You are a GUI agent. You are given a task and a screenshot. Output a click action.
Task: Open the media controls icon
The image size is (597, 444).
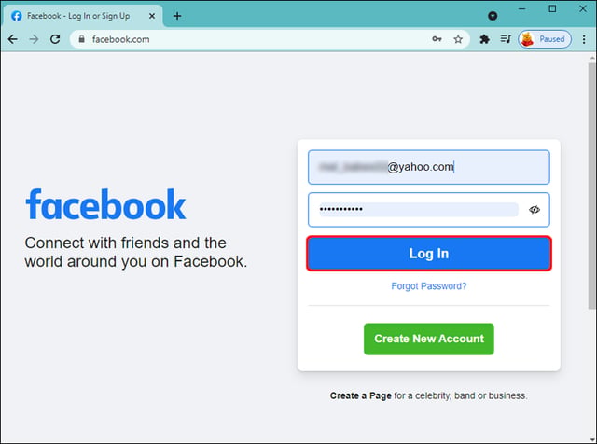coord(506,39)
